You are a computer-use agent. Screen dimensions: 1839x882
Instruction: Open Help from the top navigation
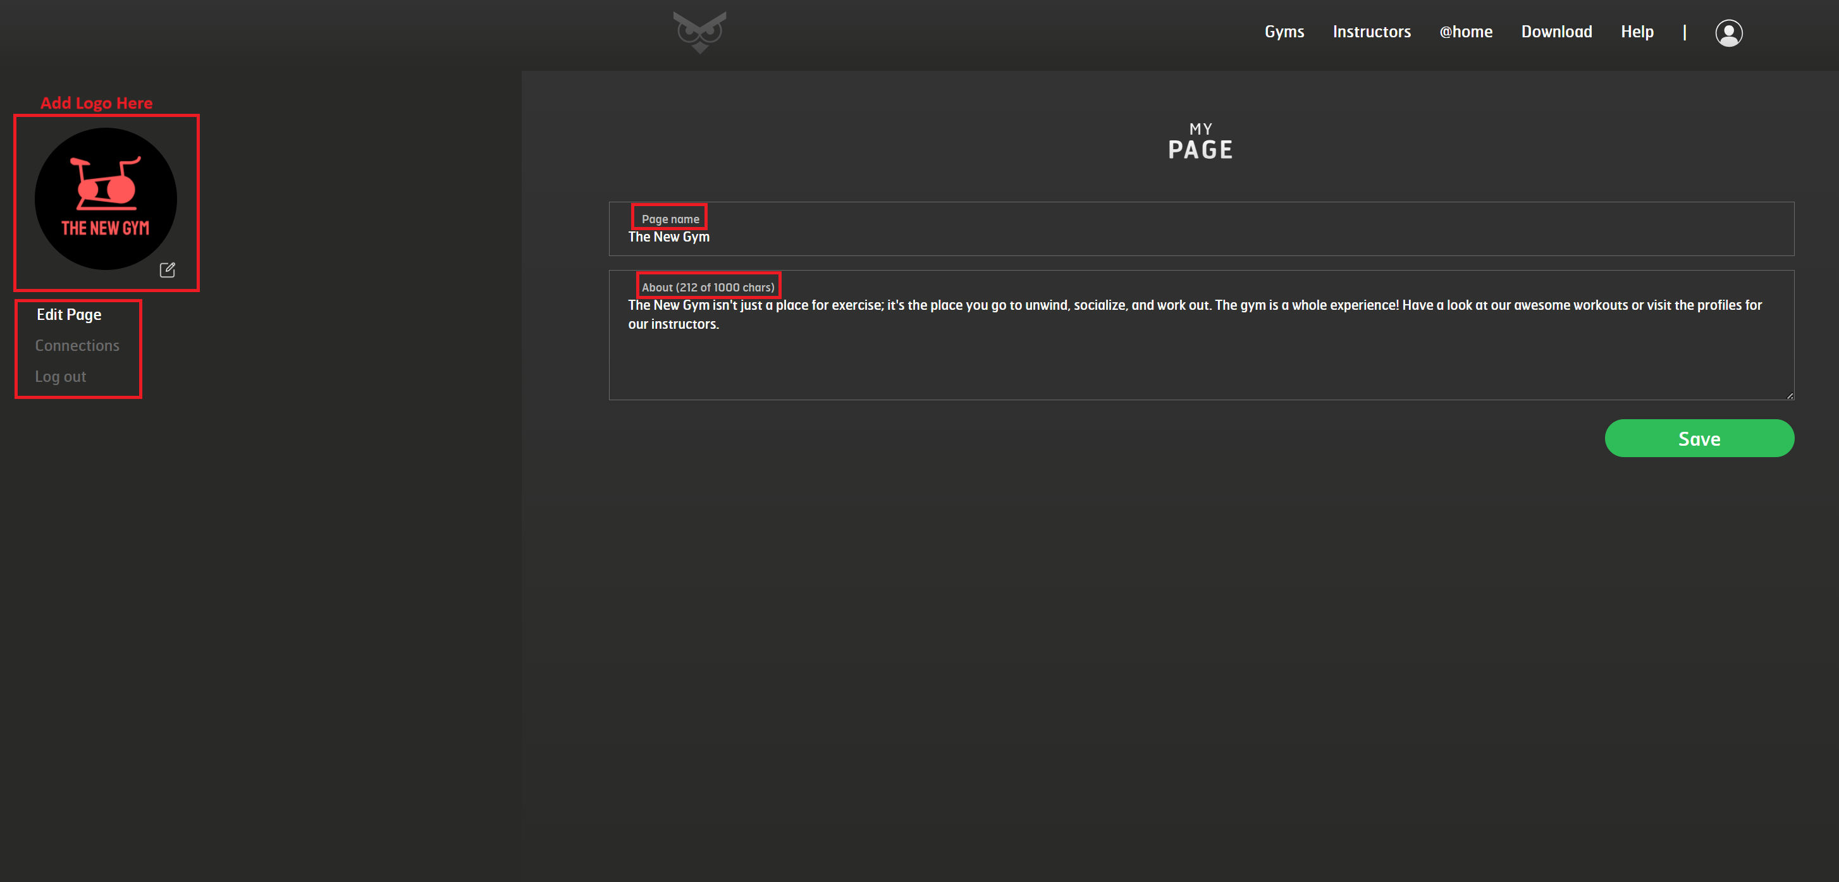coord(1637,32)
